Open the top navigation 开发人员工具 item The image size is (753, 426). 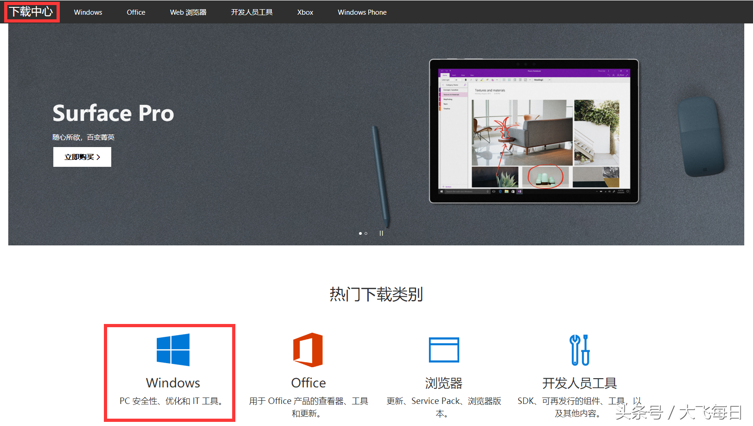pos(252,12)
